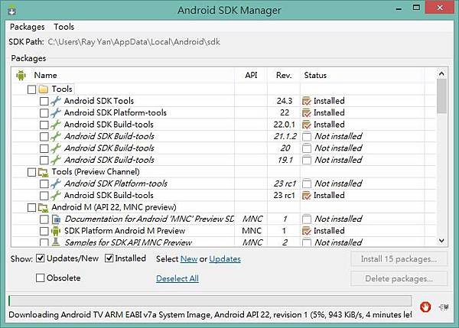
Task: Click the package list scrollbar thumb
Action: (x=441, y=96)
